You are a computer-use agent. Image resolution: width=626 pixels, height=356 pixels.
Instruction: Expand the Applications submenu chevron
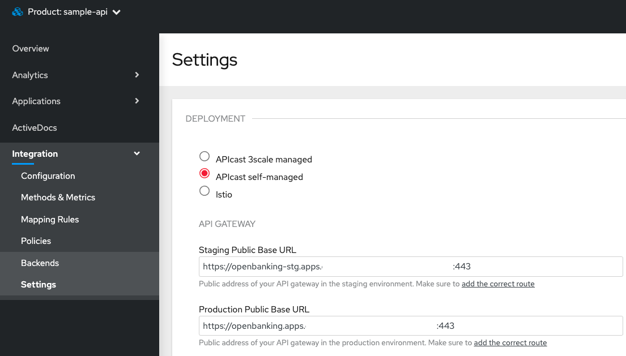[137, 101]
